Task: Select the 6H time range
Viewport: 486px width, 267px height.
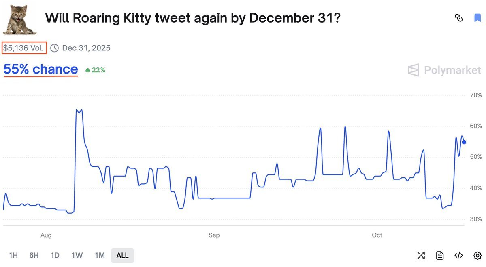Action: [34, 255]
